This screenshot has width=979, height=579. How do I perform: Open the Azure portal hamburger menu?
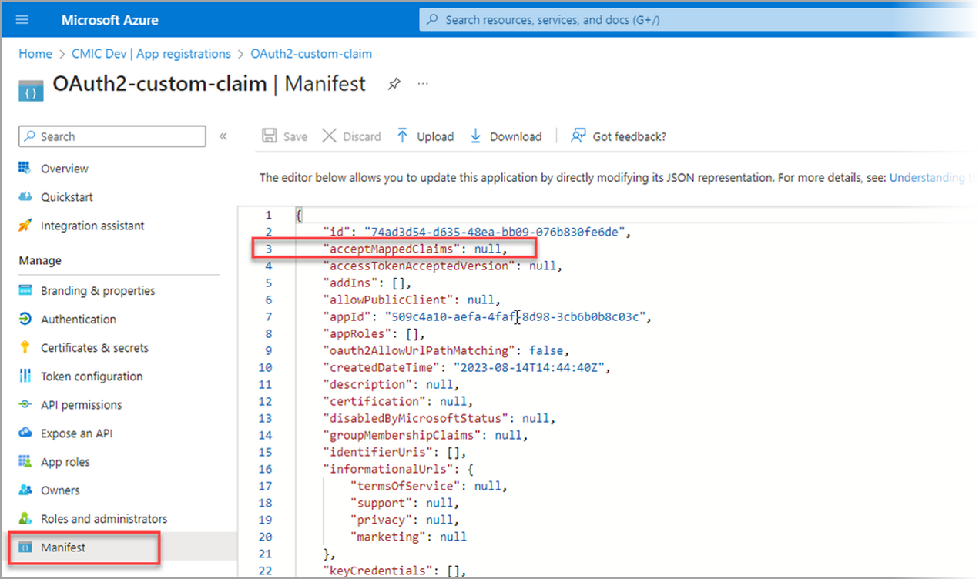click(x=22, y=19)
